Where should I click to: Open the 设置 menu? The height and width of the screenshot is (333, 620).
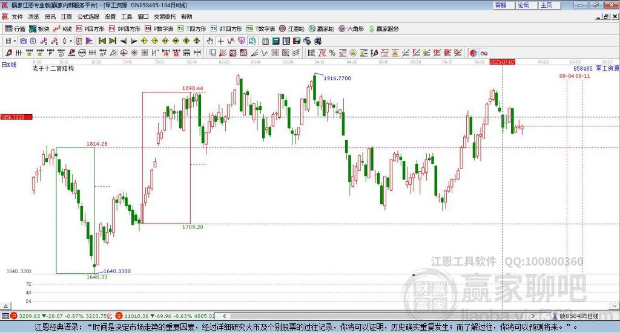click(x=110, y=16)
